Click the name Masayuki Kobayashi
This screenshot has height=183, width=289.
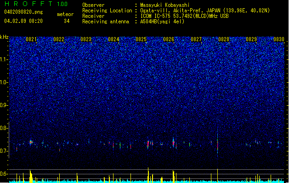(x=165, y=5)
